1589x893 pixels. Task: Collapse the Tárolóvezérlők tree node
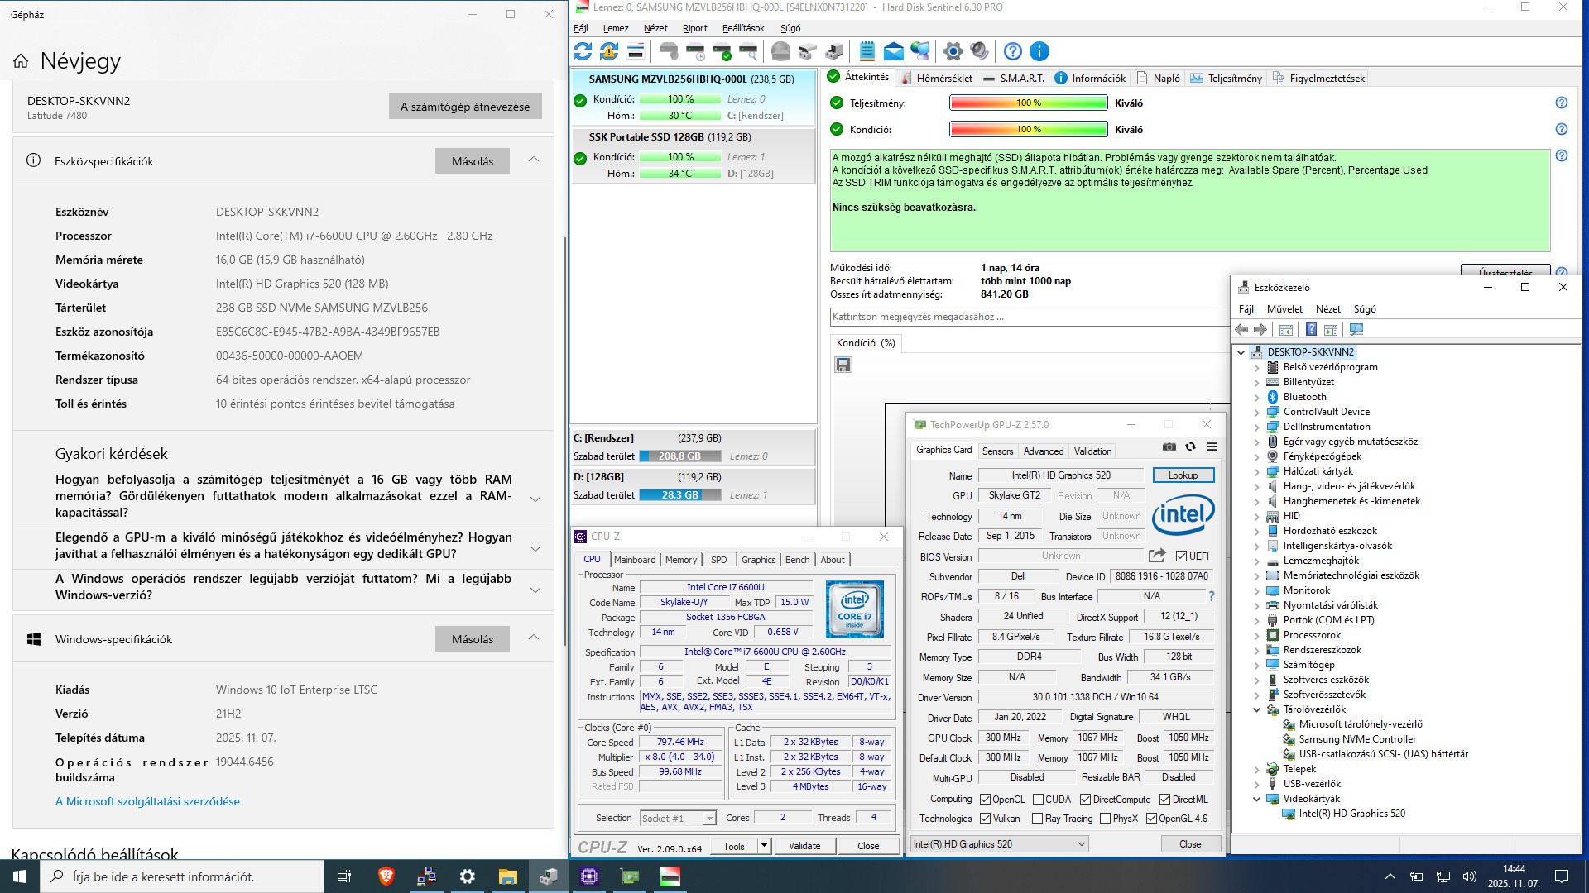pos(1256,709)
